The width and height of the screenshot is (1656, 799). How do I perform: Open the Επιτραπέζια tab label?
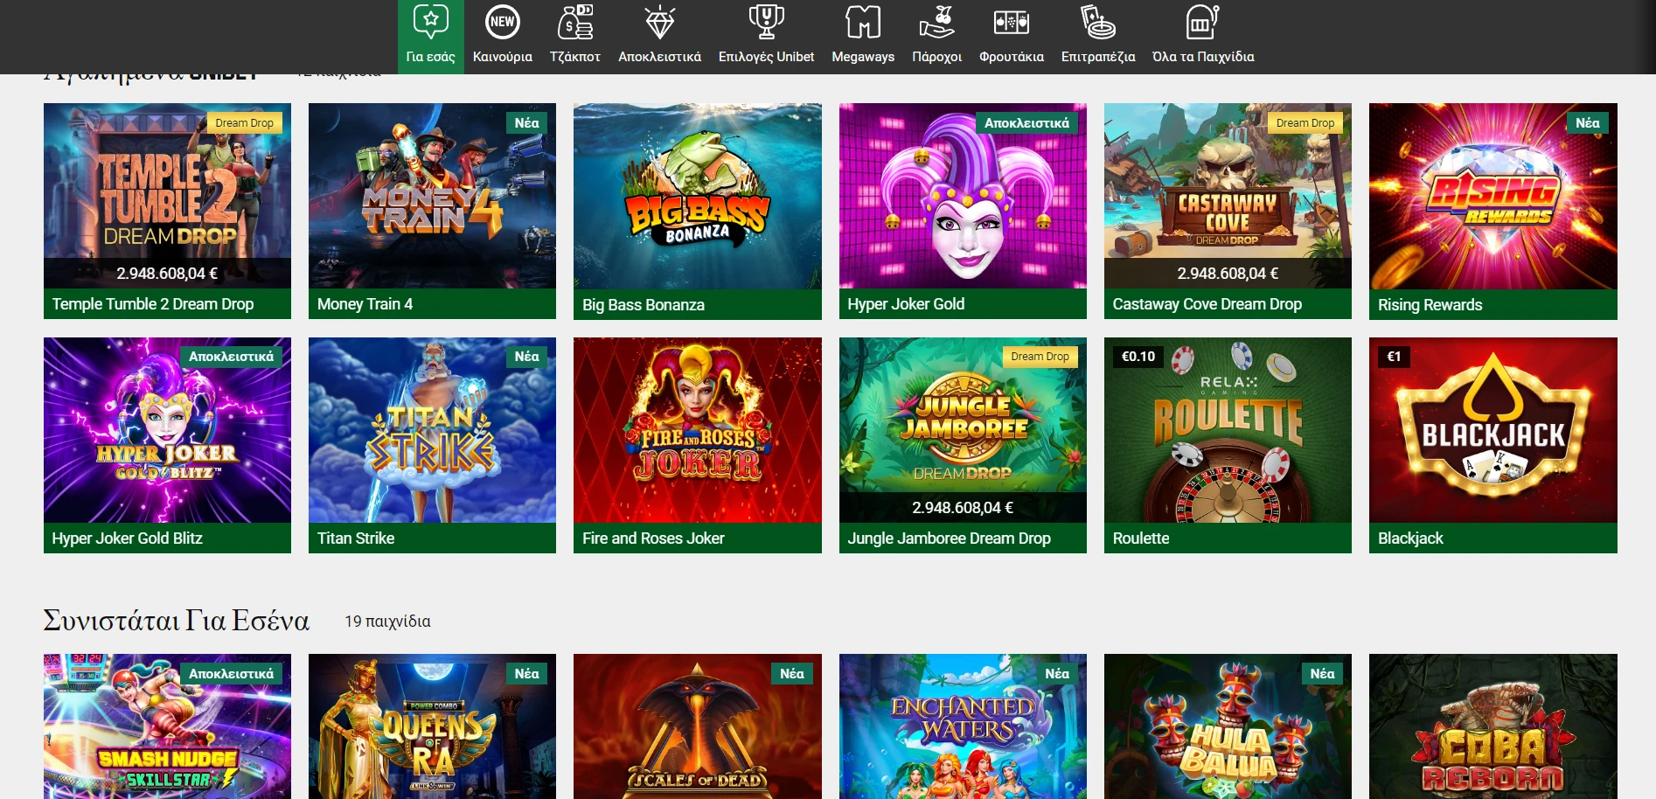pyautogui.click(x=1098, y=57)
